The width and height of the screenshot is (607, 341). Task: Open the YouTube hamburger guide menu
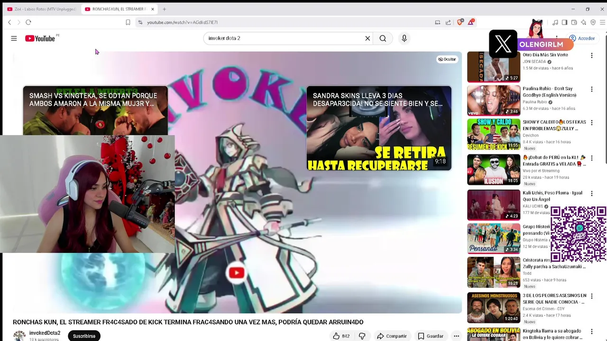click(14, 38)
